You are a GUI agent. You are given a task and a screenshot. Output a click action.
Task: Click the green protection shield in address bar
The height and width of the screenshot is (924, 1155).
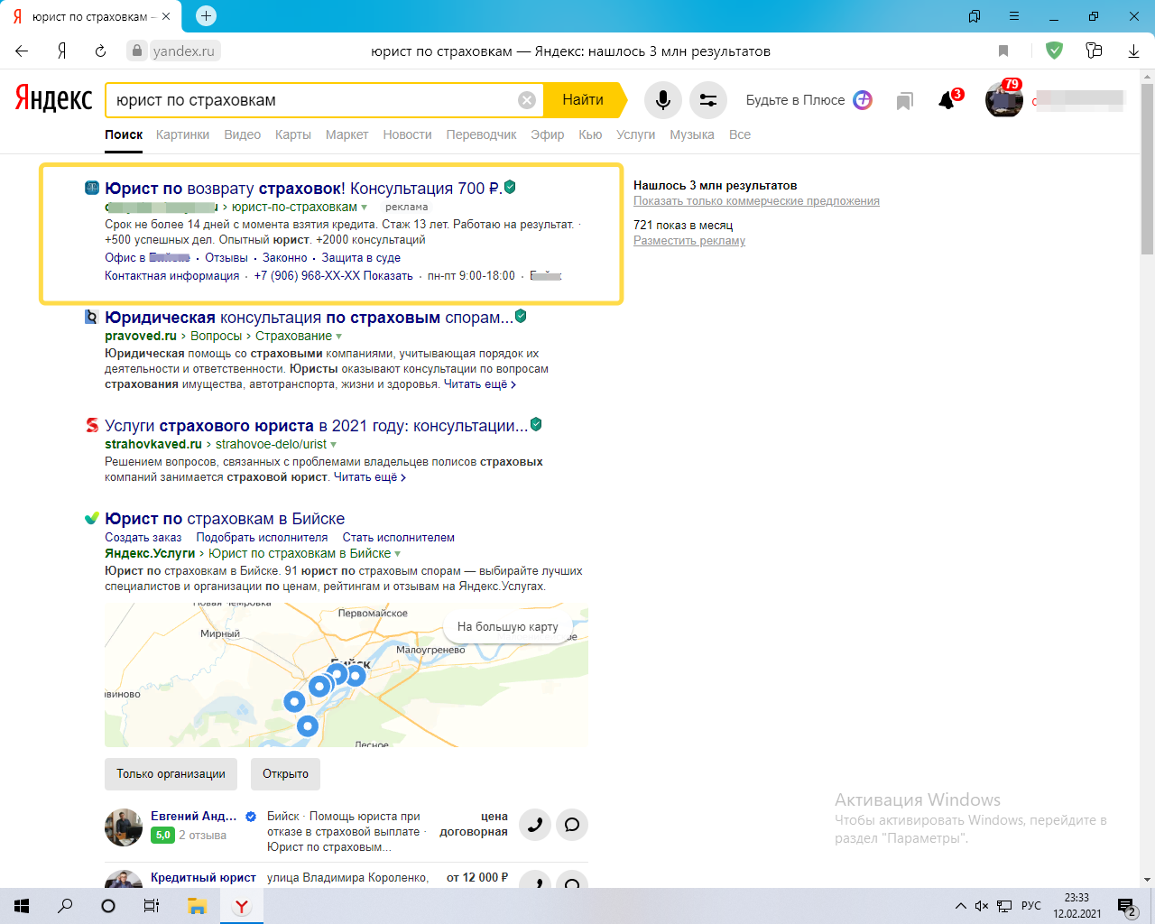1054,51
